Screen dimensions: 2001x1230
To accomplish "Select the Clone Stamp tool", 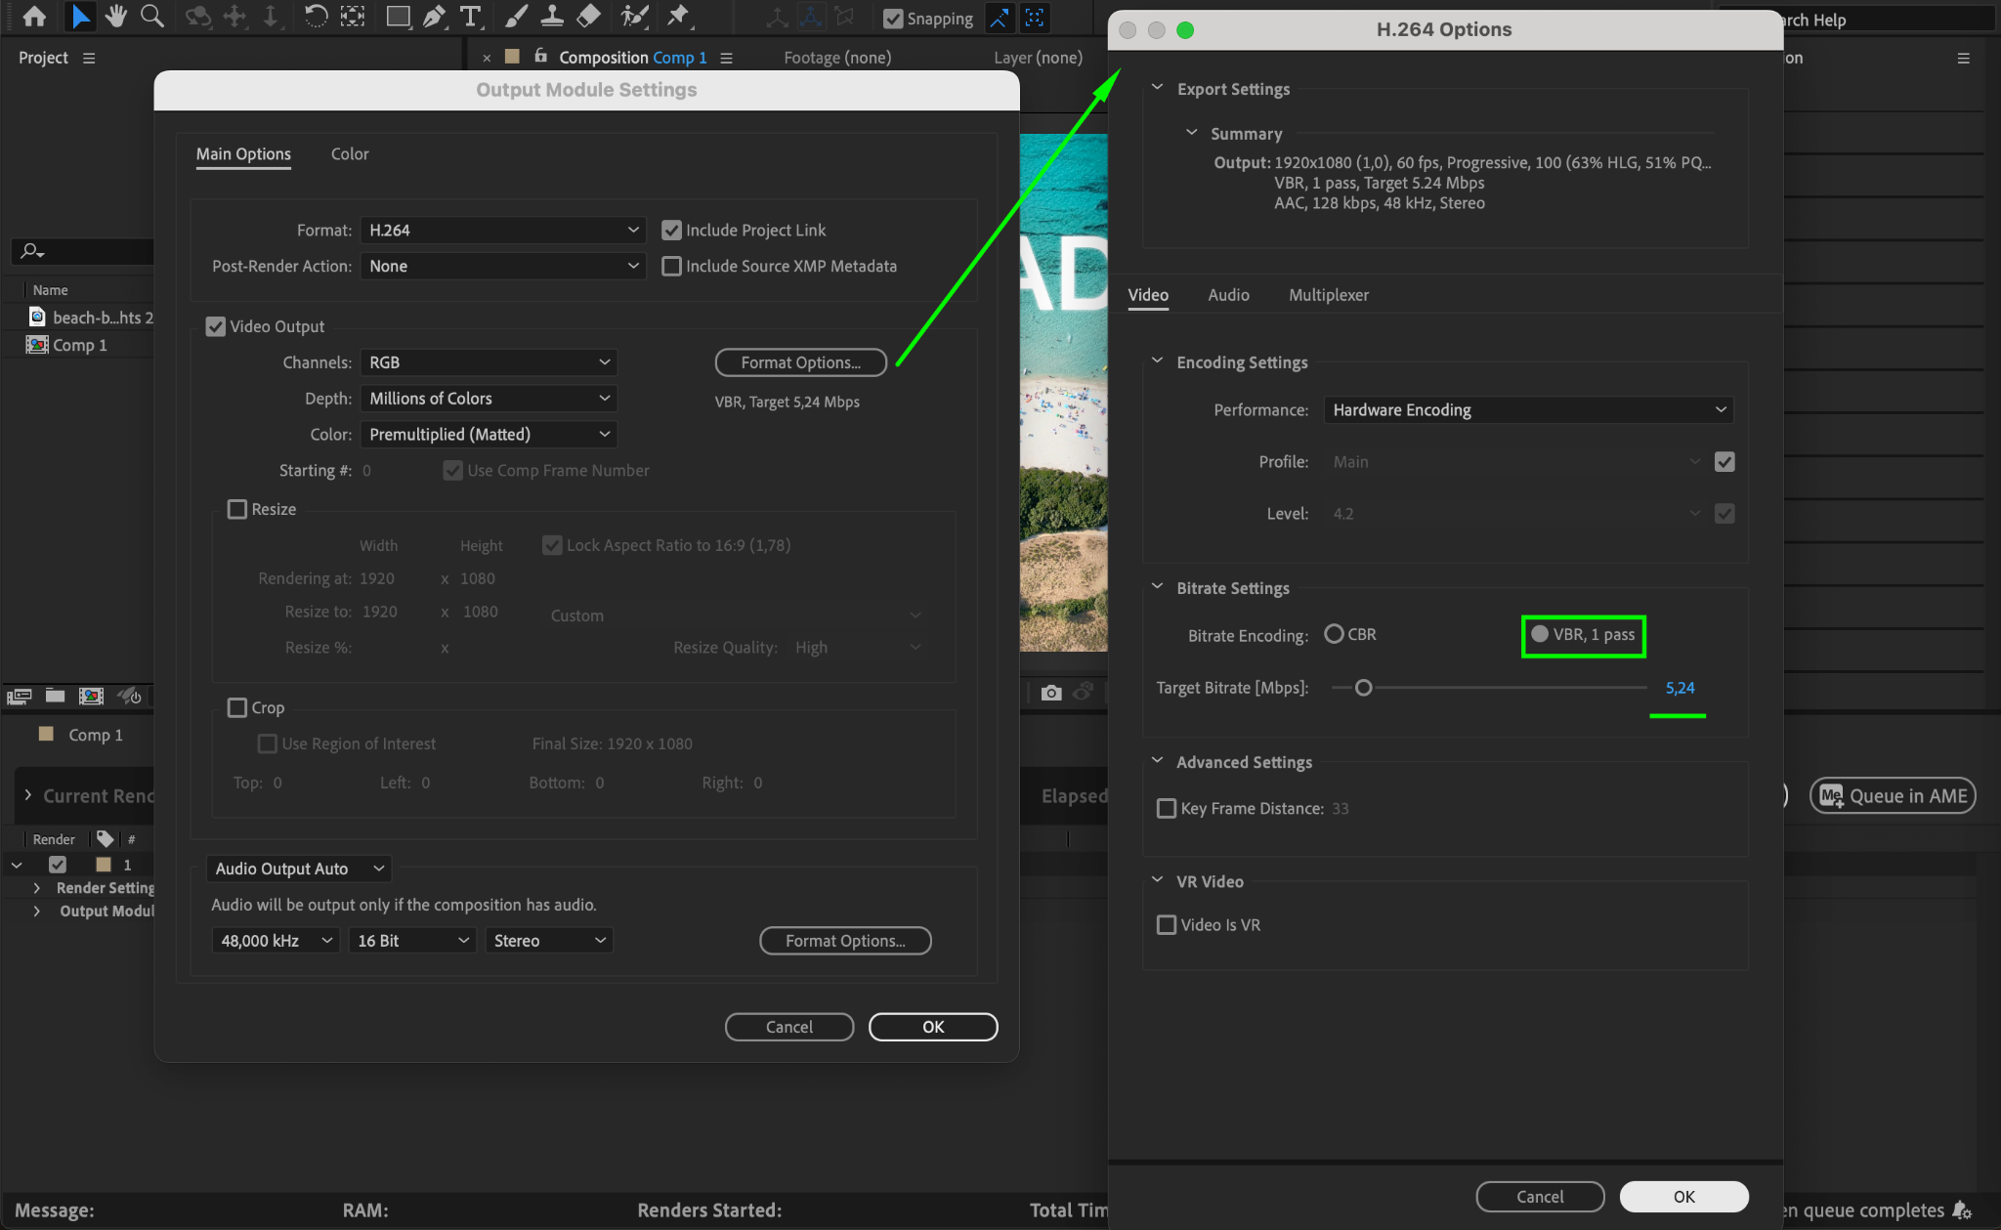I will coord(551,16).
